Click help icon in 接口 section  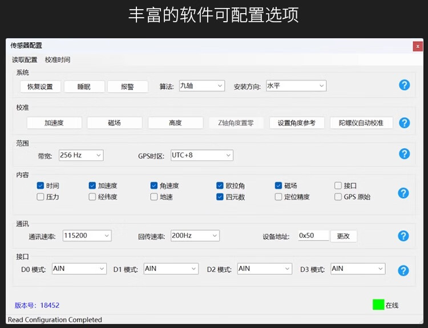[x=403, y=271]
